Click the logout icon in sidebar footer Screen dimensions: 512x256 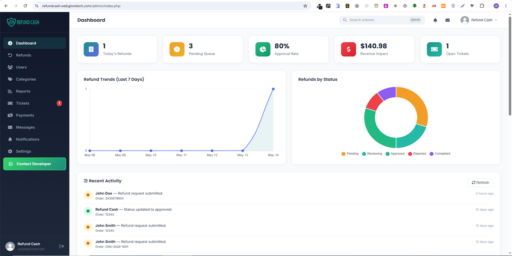click(x=61, y=246)
